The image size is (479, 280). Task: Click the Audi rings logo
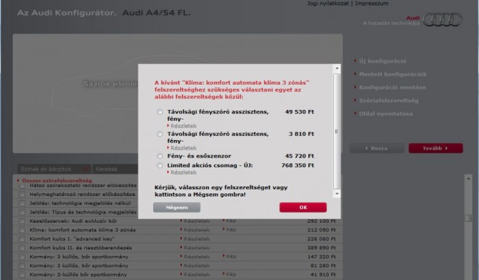pos(442,20)
